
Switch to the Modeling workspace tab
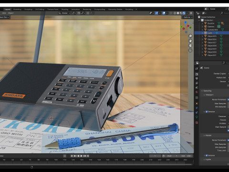pos(17,10)
